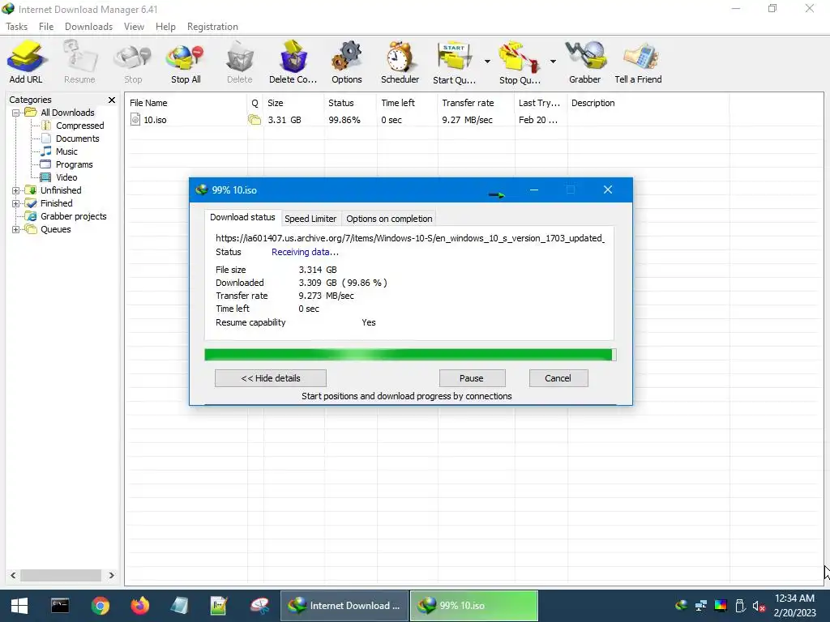The height and width of the screenshot is (622, 830).
Task: Expand the Queues category node
Action: click(15, 229)
